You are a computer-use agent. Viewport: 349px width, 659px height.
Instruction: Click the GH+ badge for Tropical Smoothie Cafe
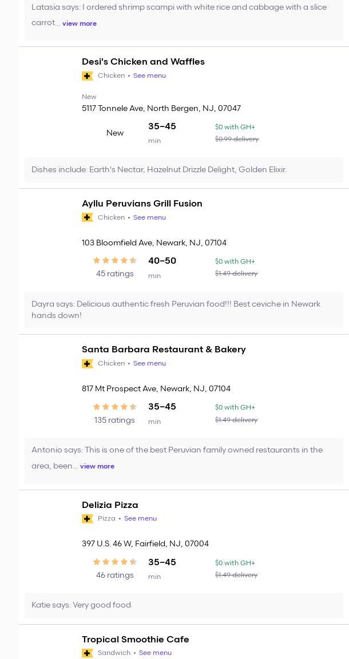pyautogui.click(x=88, y=653)
